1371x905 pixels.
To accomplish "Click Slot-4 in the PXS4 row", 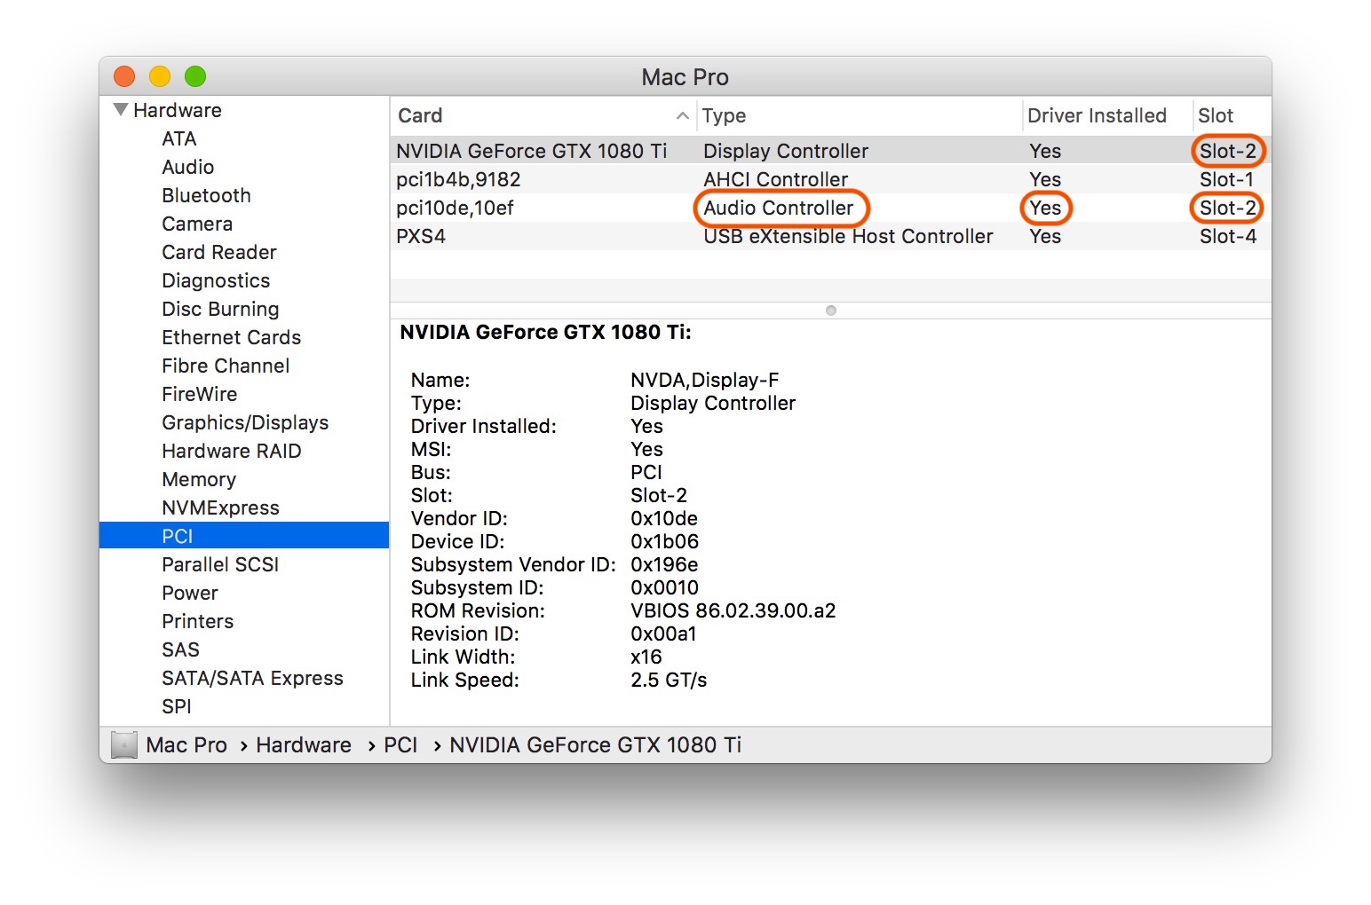I will coord(1228,236).
